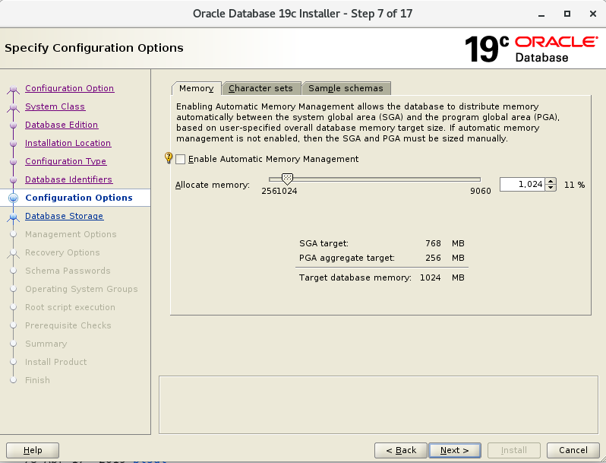Open the Sample schemas tab
This screenshot has width=606, height=463.
click(346, 88)
